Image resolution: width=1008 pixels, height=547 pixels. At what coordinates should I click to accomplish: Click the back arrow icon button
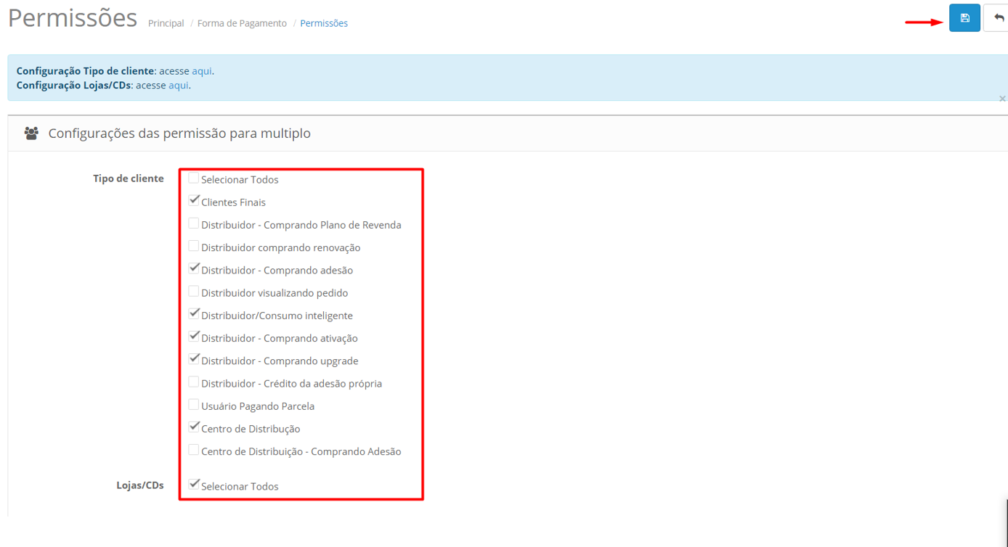[x=999, y=18]
